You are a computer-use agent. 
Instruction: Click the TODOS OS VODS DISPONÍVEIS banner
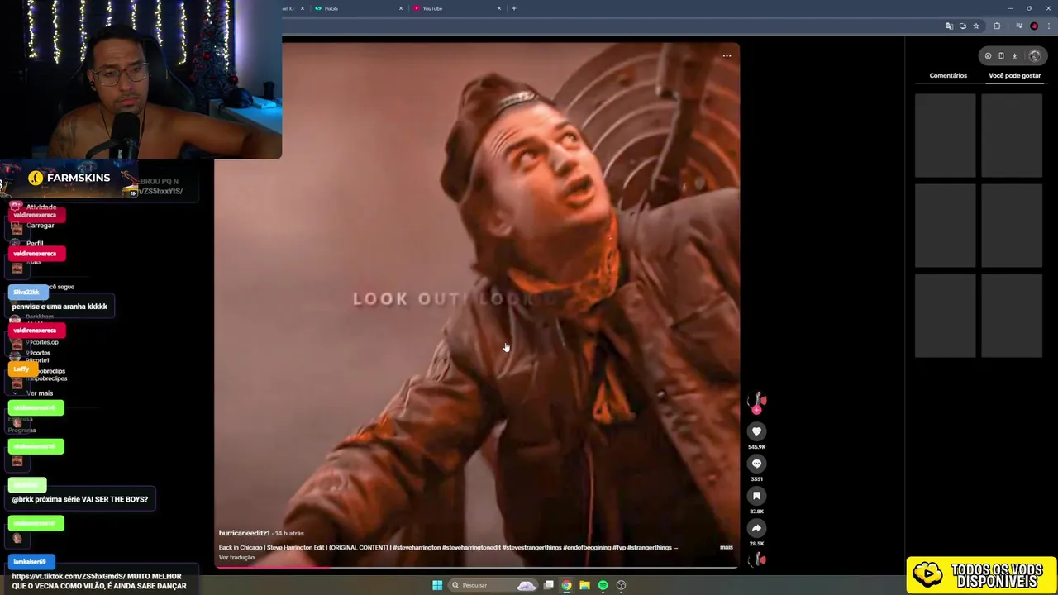[x=981, y=575]
